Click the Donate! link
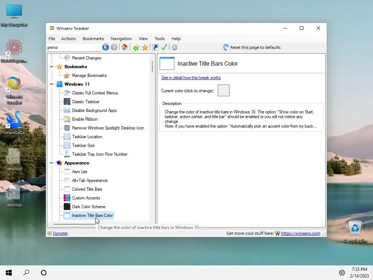This screenshot has width=373, height=280. (60, 233)
